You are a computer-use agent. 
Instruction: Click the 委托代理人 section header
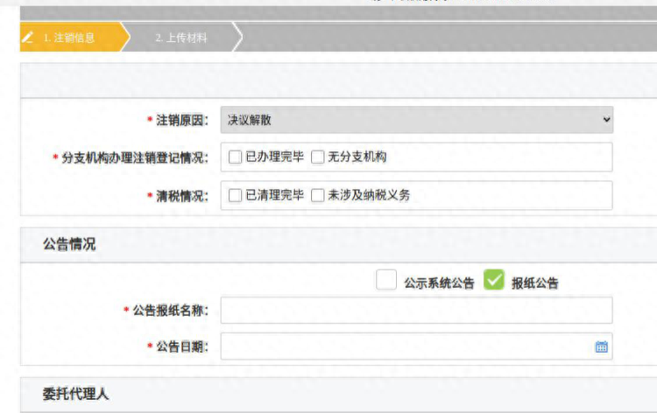[75, 394]
